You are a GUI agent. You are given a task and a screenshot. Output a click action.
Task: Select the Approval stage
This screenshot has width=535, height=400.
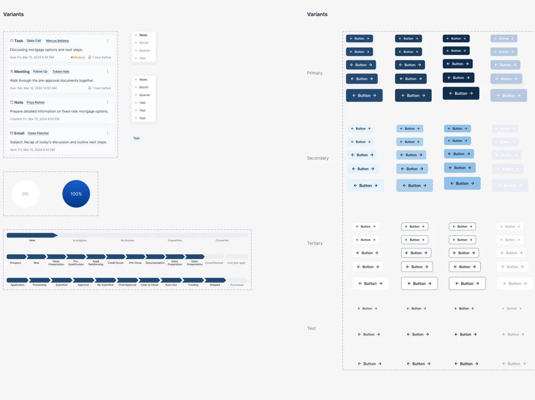83,280
